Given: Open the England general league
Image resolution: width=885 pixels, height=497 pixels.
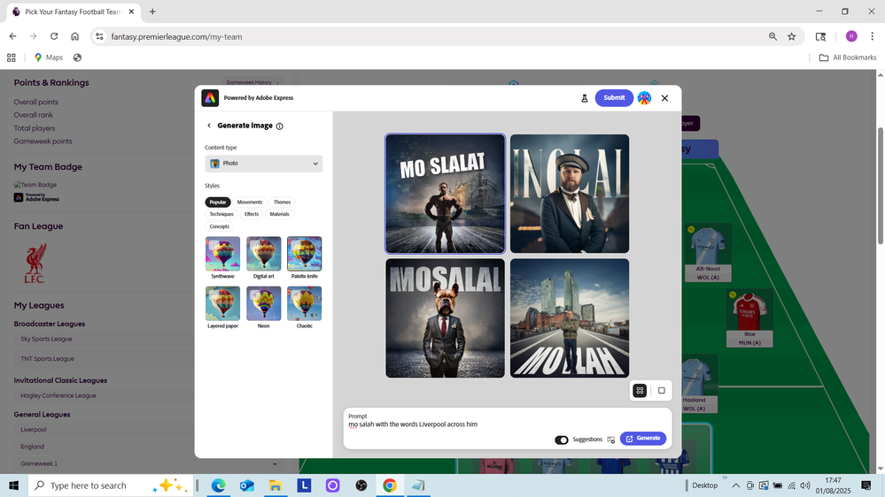Looking at the screenshot, I should click(32, 447).
